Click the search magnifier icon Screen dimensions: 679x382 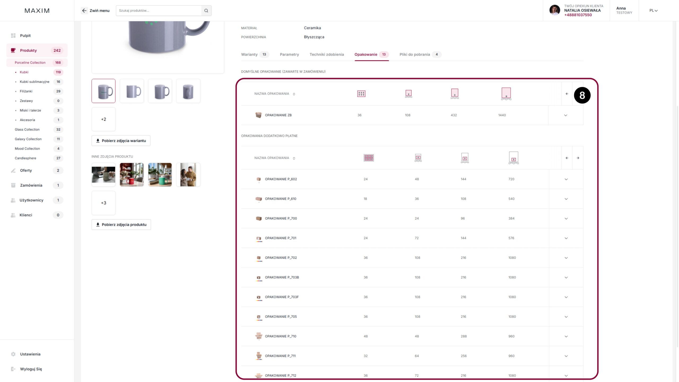(206, 11)
